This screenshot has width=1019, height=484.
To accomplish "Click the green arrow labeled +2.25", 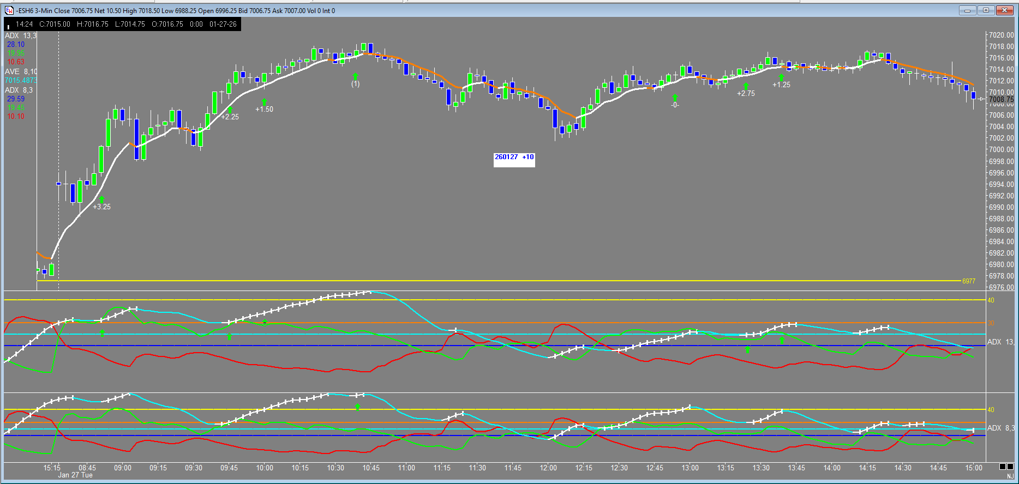I will (230, 110).
